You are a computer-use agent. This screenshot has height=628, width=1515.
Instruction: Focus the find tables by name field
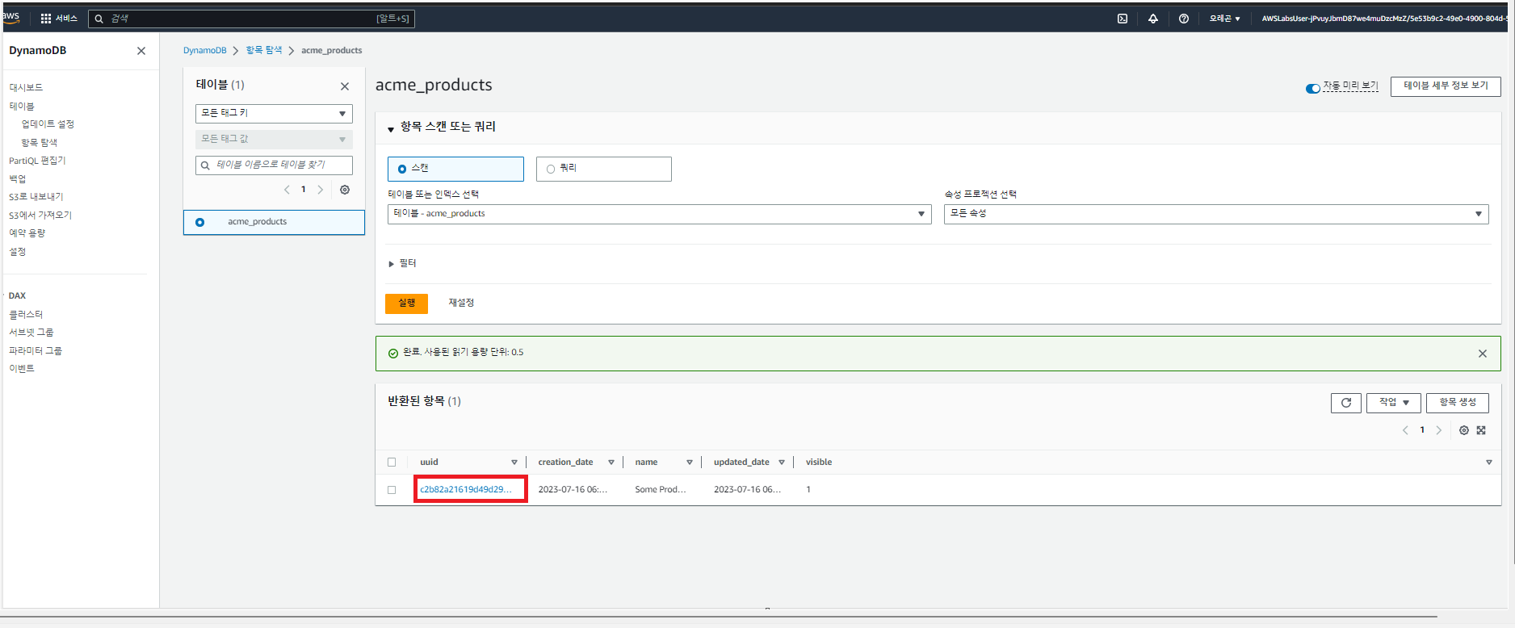pyautogui.click(x=274, y=165)
